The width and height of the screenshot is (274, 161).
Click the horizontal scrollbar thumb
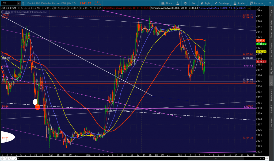(x=216, y=159)
